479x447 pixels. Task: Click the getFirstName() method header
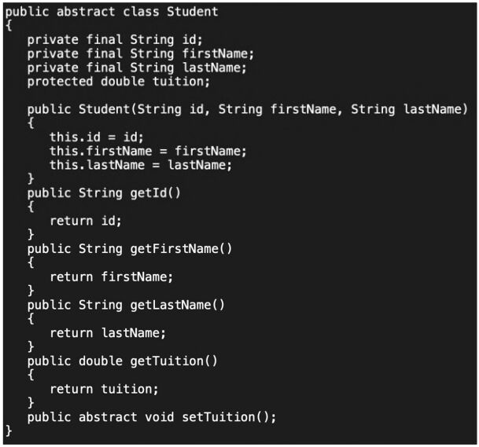pos(130,248)
